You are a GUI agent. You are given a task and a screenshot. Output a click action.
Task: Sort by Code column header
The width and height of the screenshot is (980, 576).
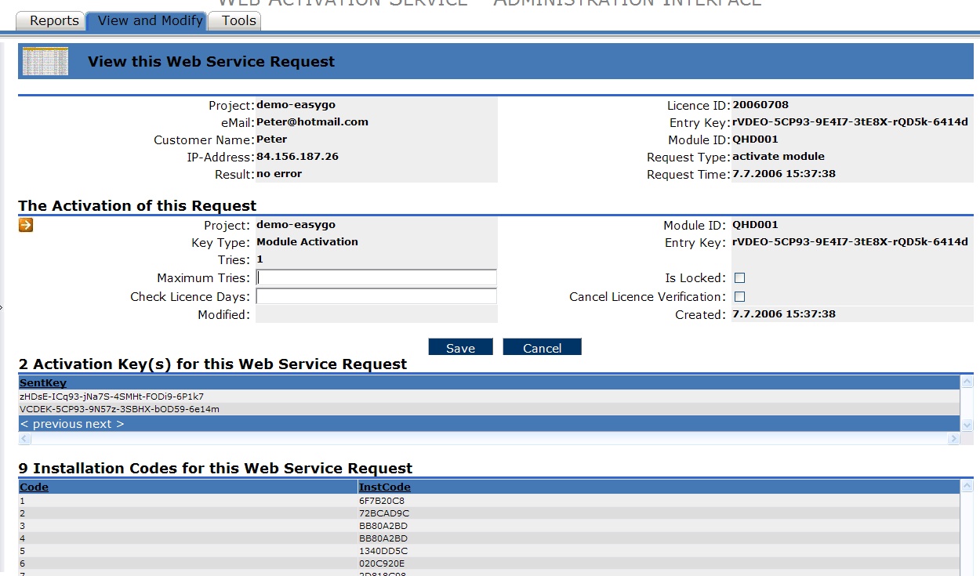coord(34,487)
